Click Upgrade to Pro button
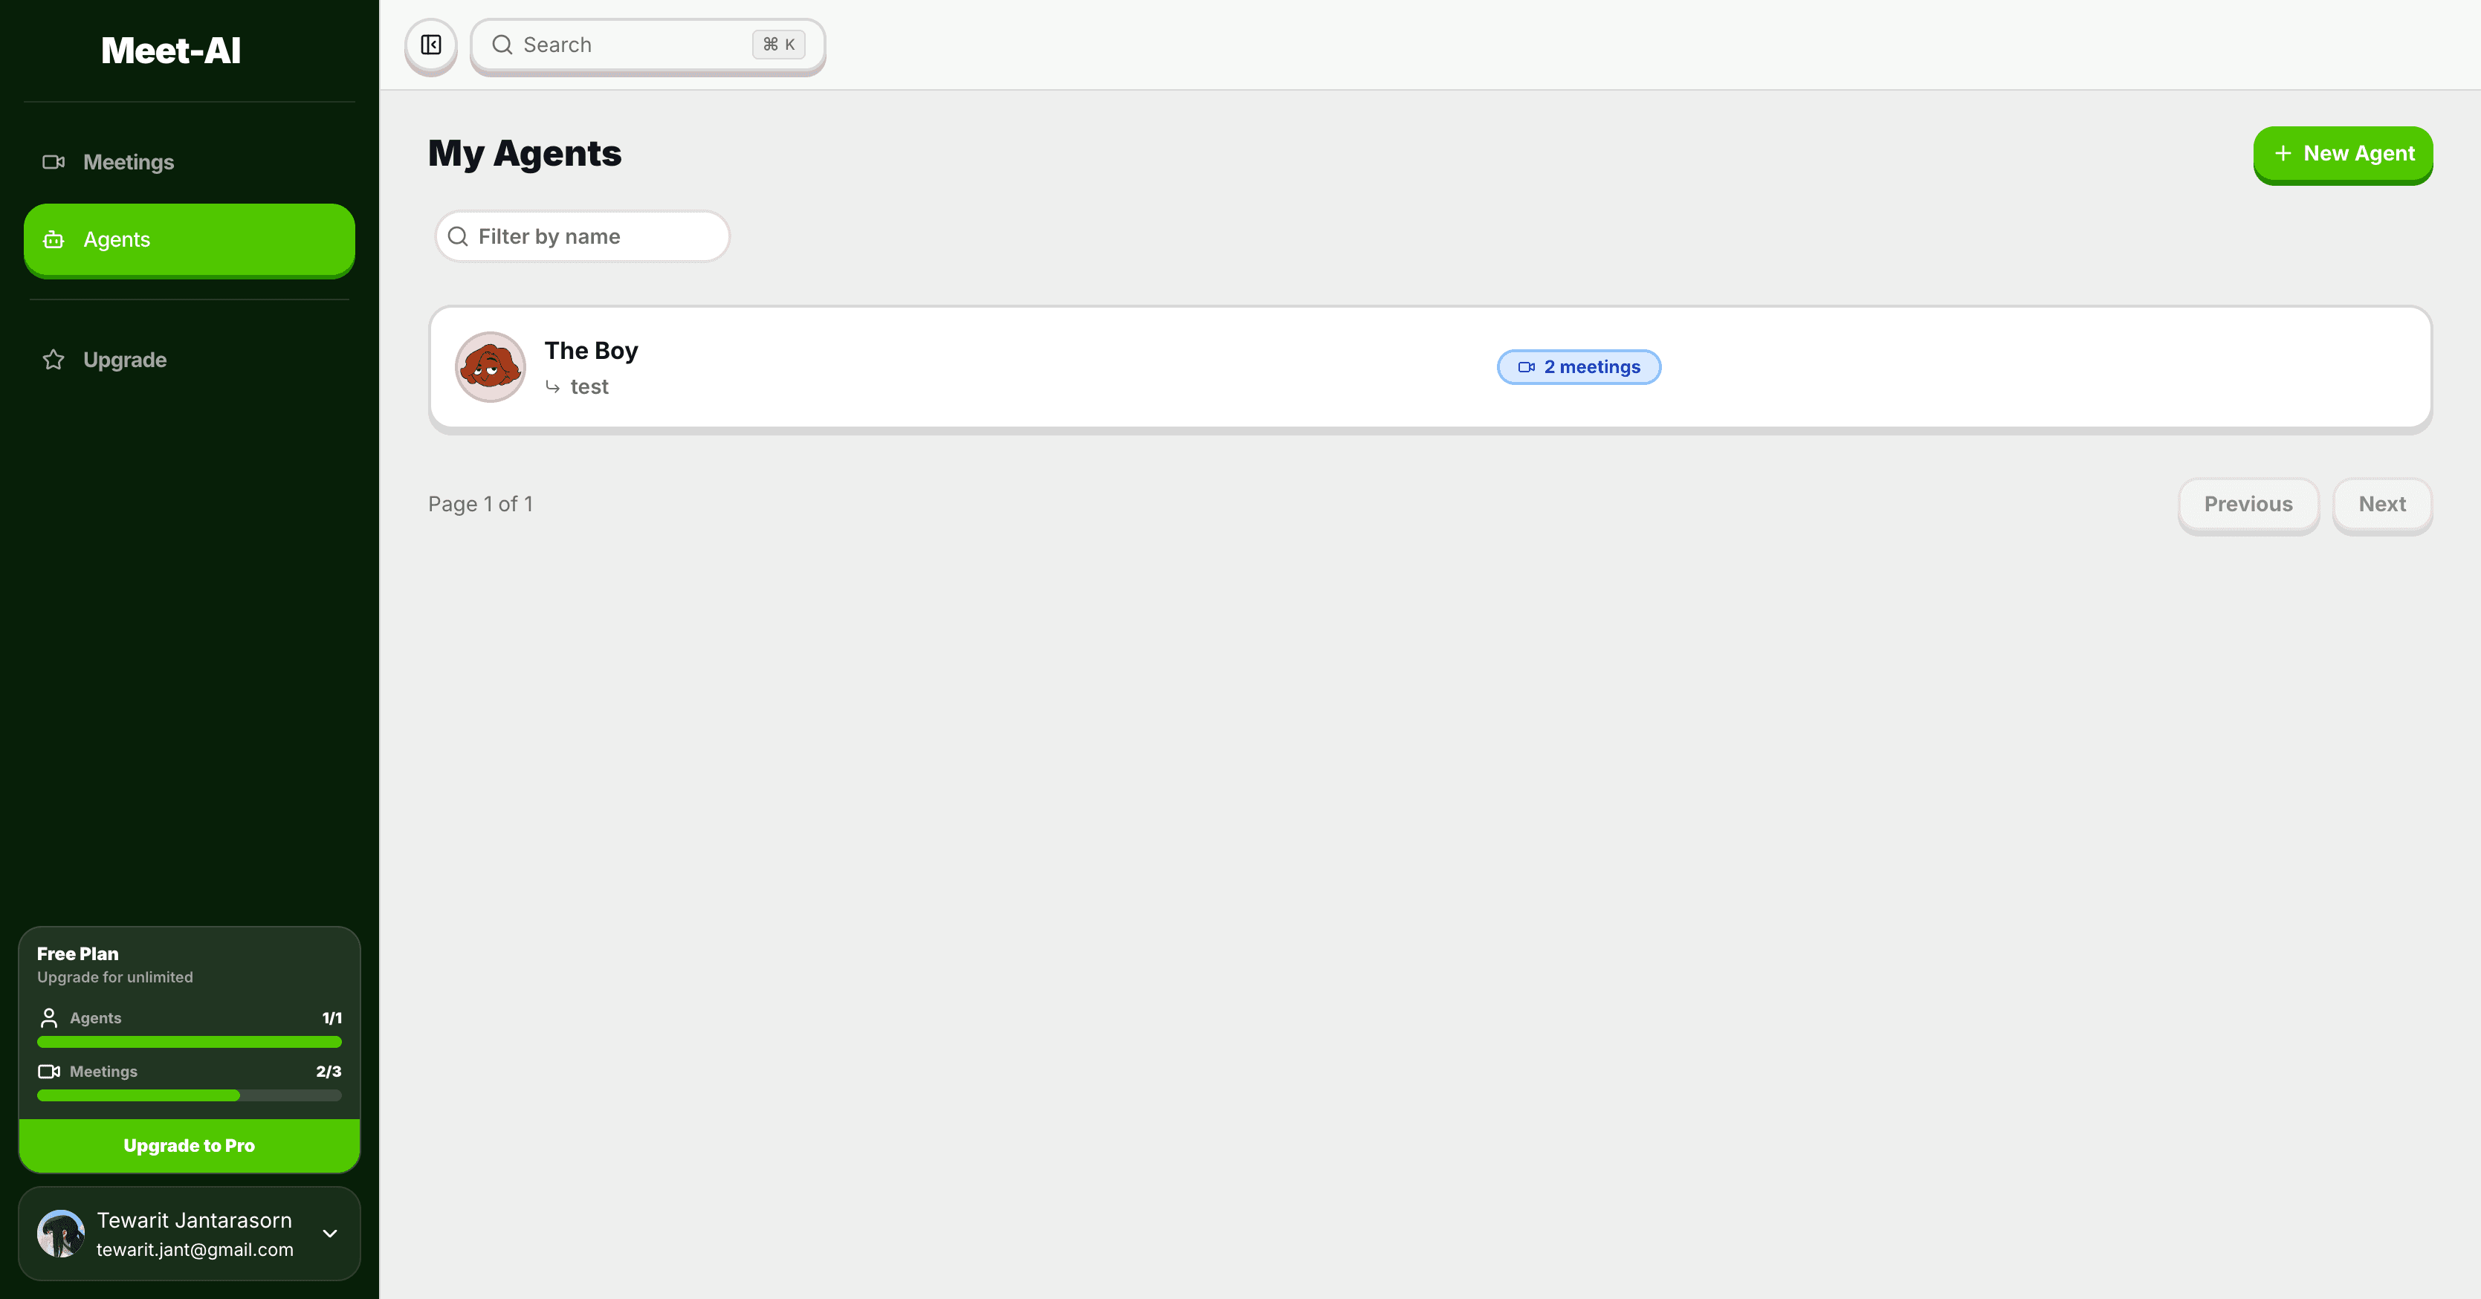Viewport: 2481px width, 1299px height. [x=190, y=1146]
